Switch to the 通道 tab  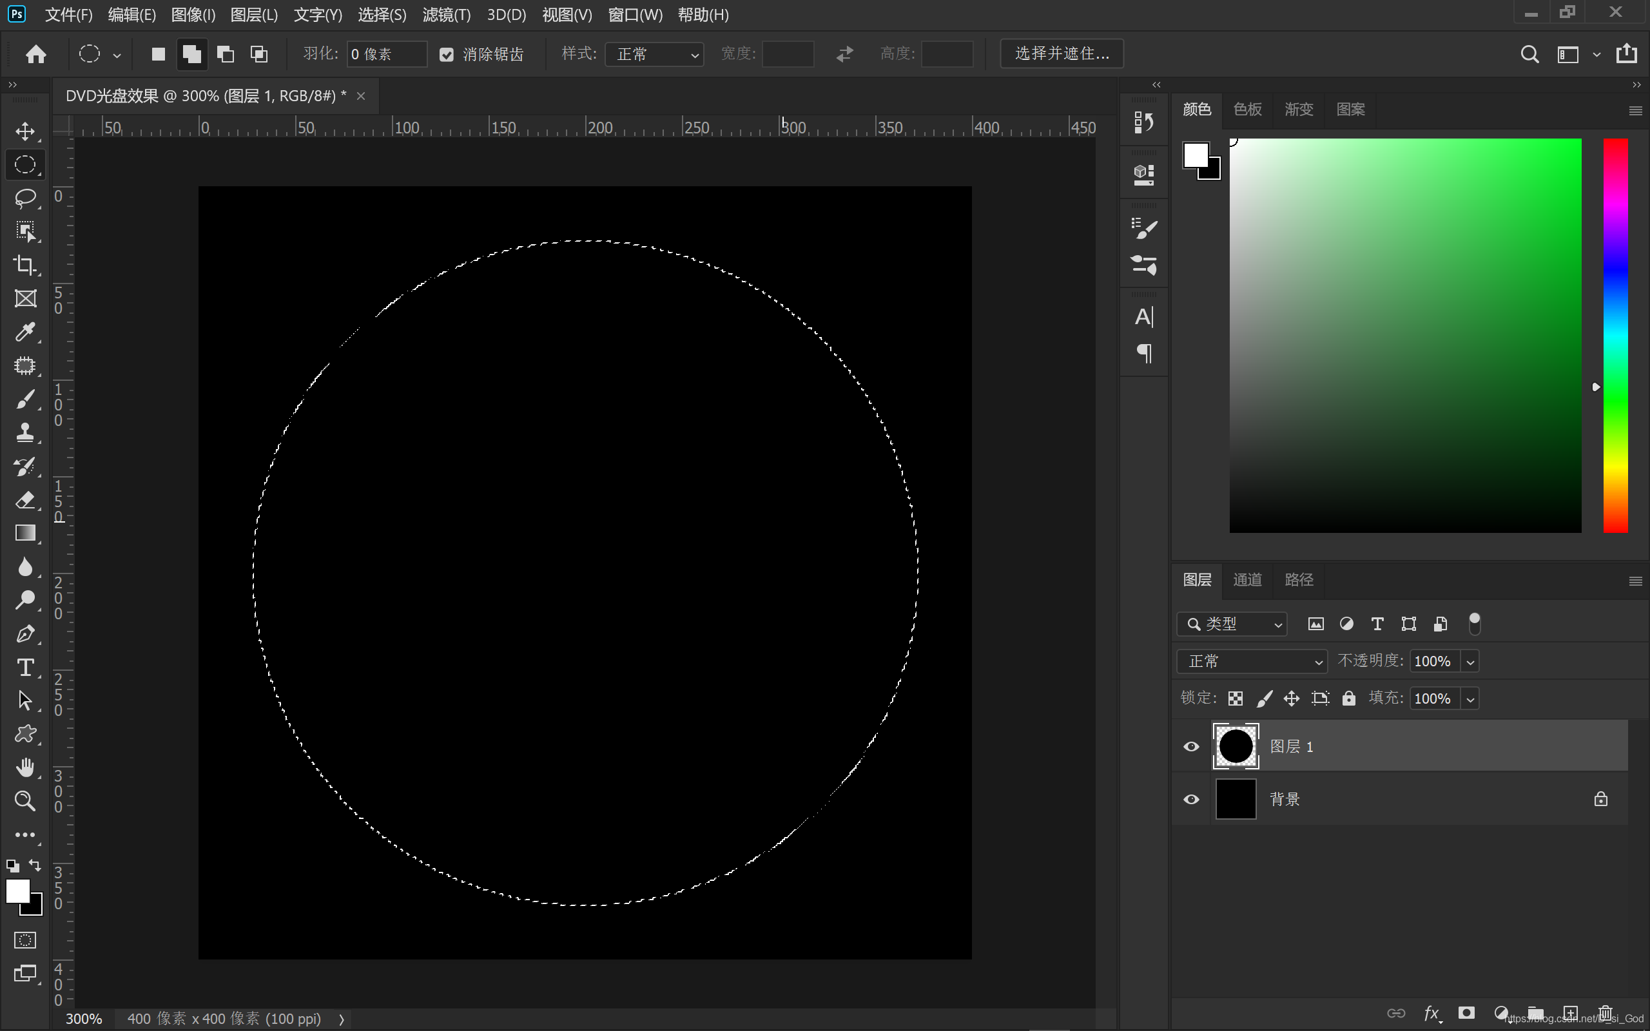coord(1247,579)
